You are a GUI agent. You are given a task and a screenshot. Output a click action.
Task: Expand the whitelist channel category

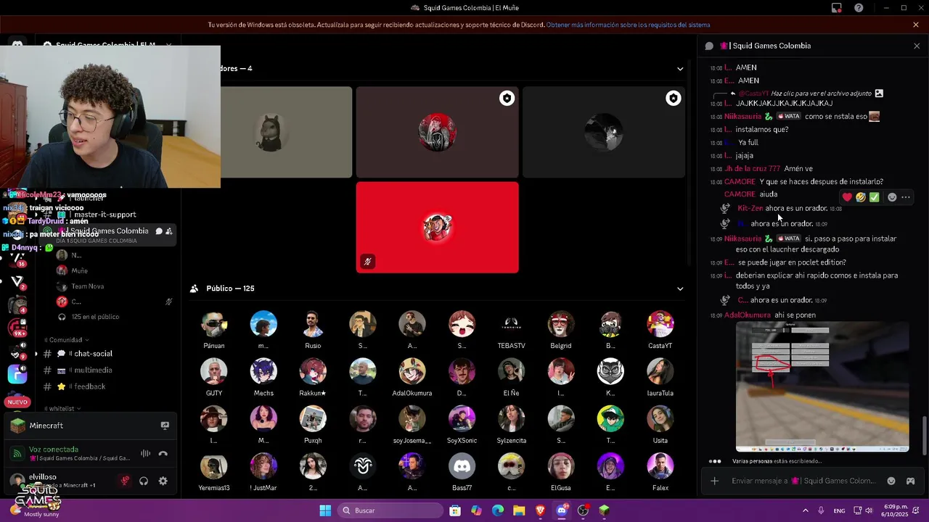(x=62, y=409)
